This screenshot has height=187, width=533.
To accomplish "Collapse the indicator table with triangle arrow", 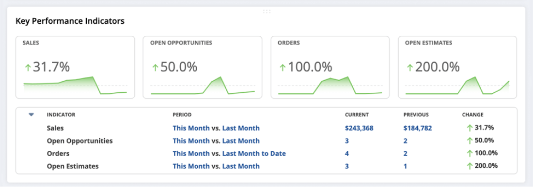I will point(31,115).
